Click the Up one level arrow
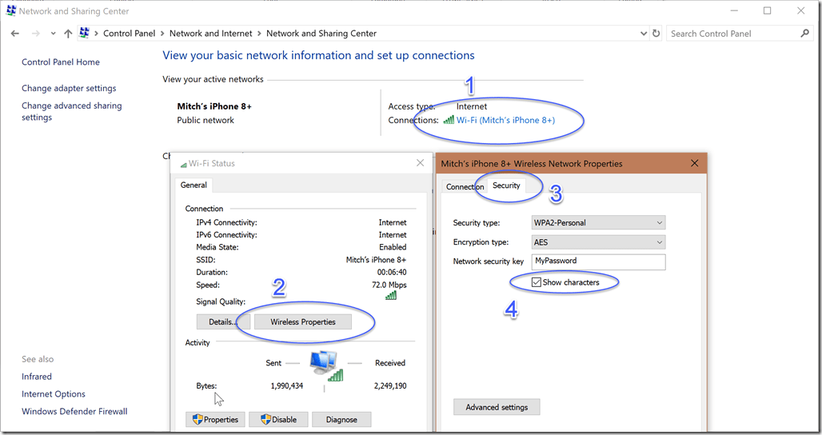Image resolution: width=822 pixels, height=435 pixels. [68, 34]
